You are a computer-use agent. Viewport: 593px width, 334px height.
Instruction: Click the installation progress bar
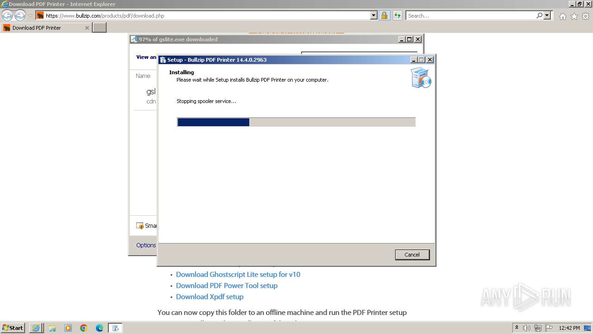coord(296,122)
